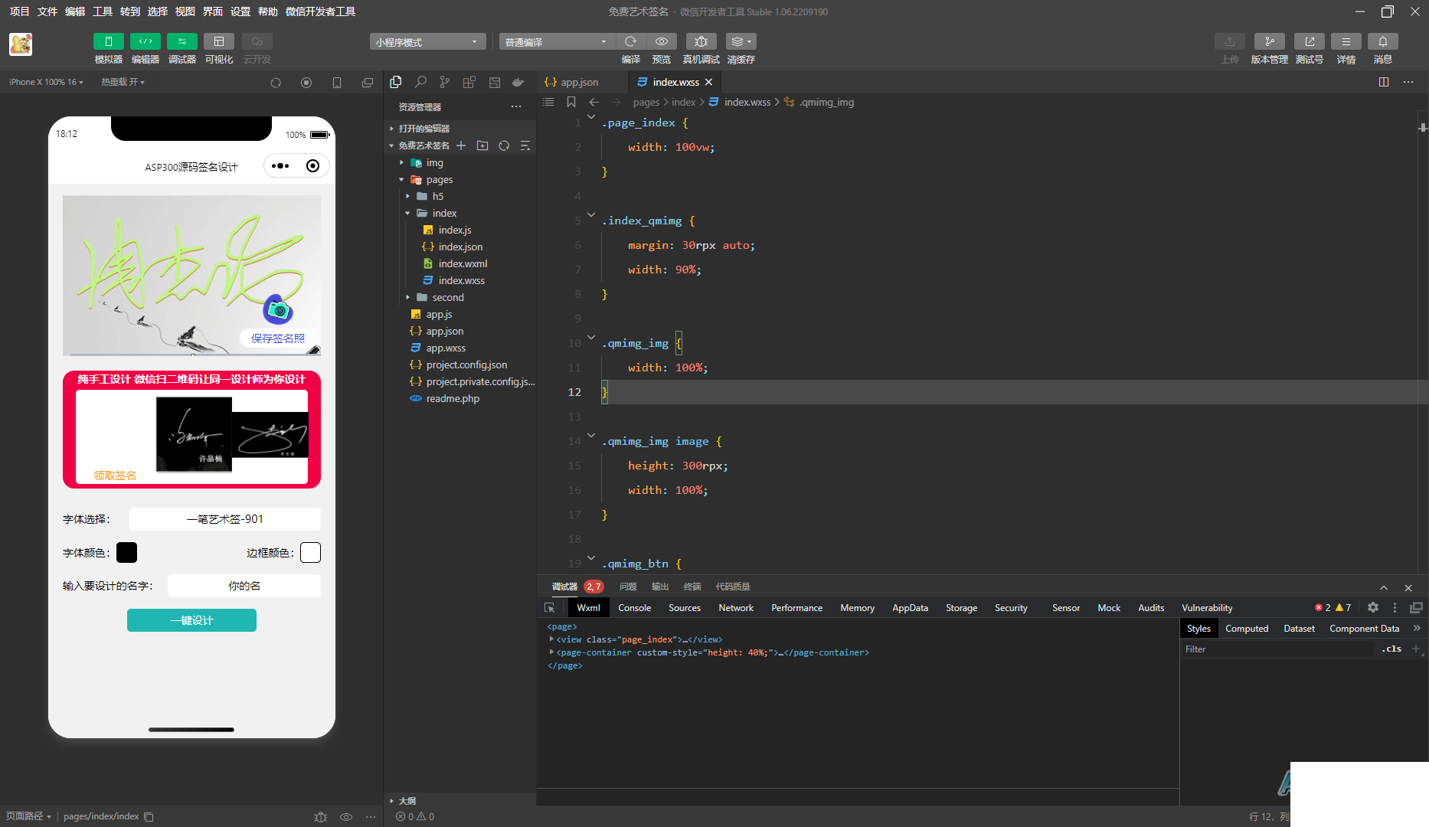The height and width of the screenshot is (827, 1429).
Task: Collapse all folders in explorer
Action: (525, 145)
